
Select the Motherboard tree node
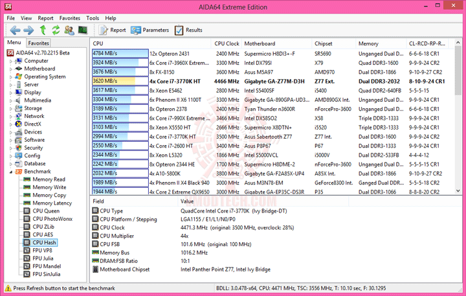click(x=39, y=69)
